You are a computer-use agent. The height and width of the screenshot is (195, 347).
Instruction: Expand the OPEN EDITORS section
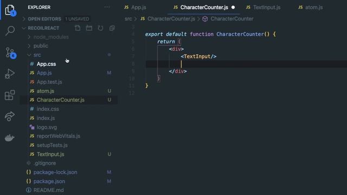click(x=24, y=19)
